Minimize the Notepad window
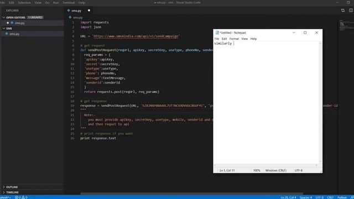Screen dimensions: 354x199 [294, 33]
